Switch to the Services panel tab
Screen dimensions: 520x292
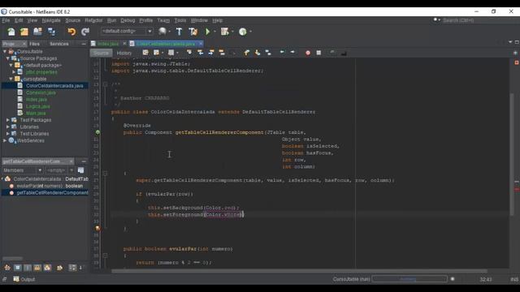(x=59, y=44)
